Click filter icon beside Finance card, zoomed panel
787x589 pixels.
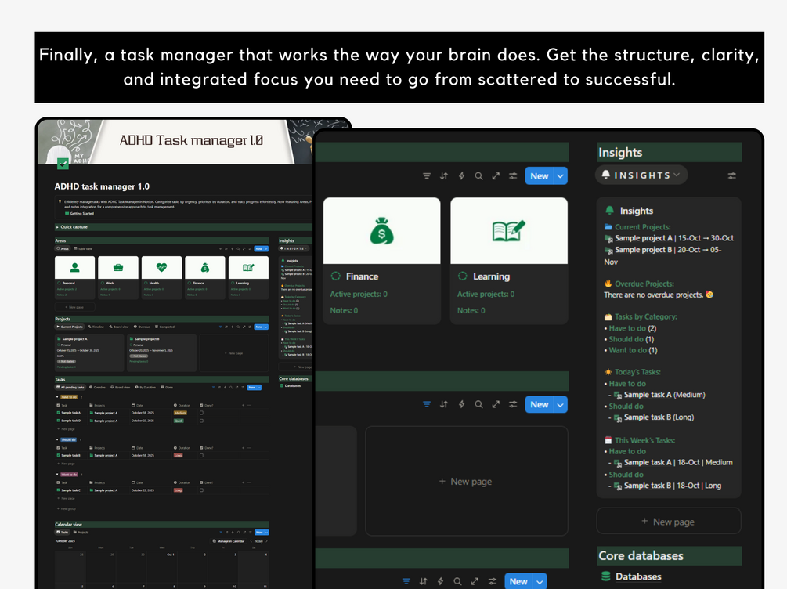427,175
